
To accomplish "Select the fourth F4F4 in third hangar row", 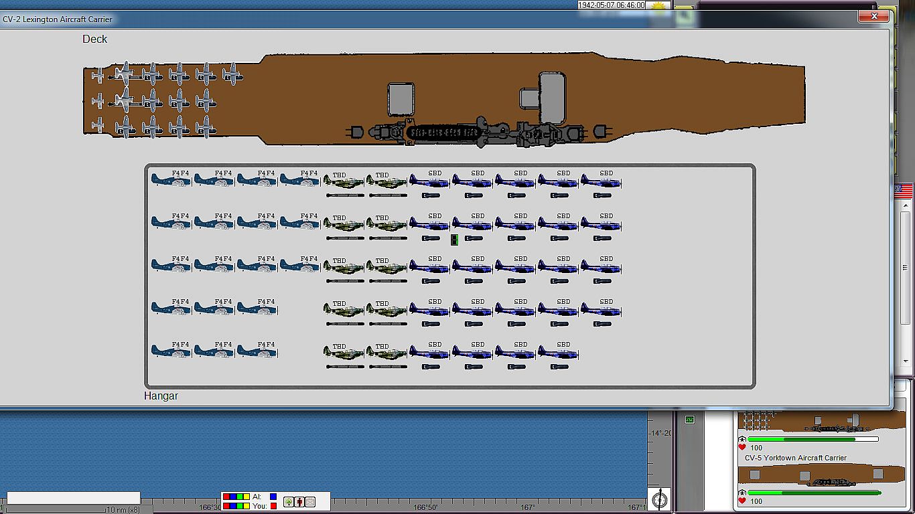I will click(300, 264).
